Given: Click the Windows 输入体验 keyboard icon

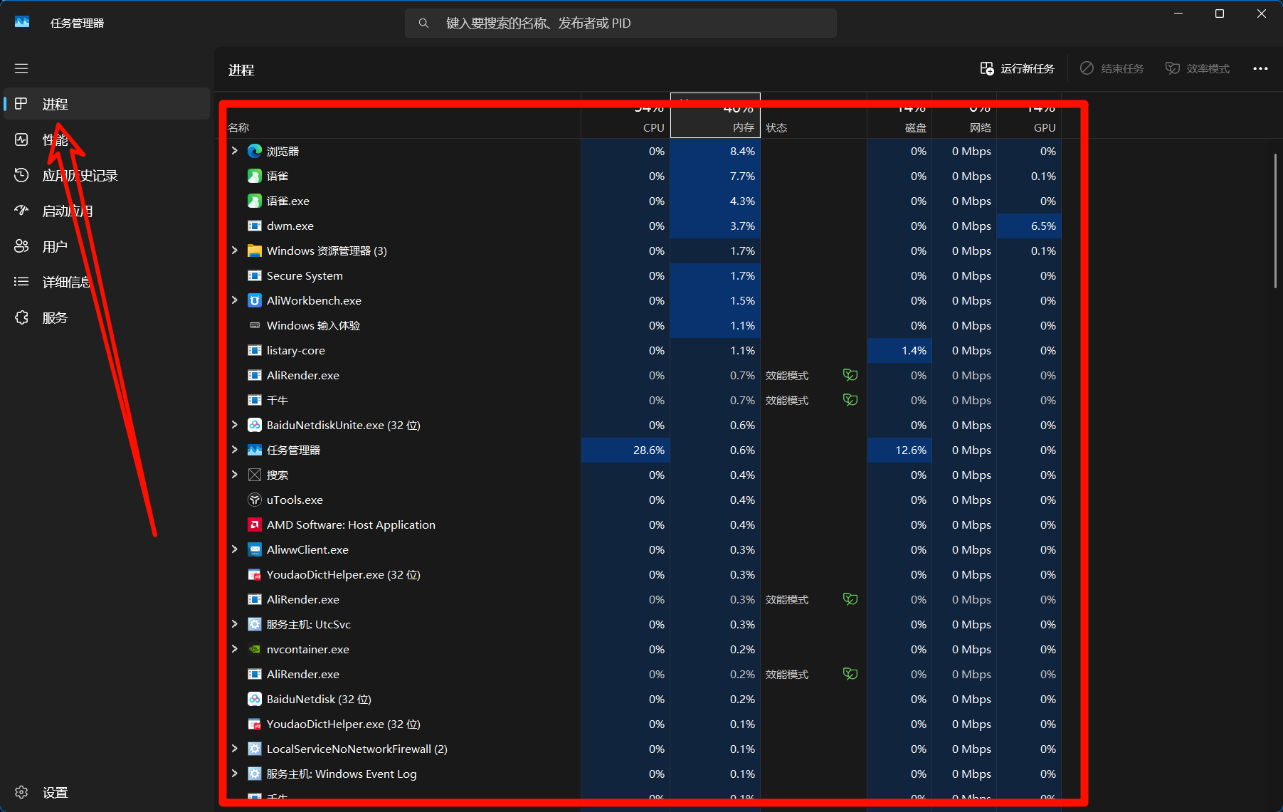Looking at the screenshot, I should pos(255,325).
